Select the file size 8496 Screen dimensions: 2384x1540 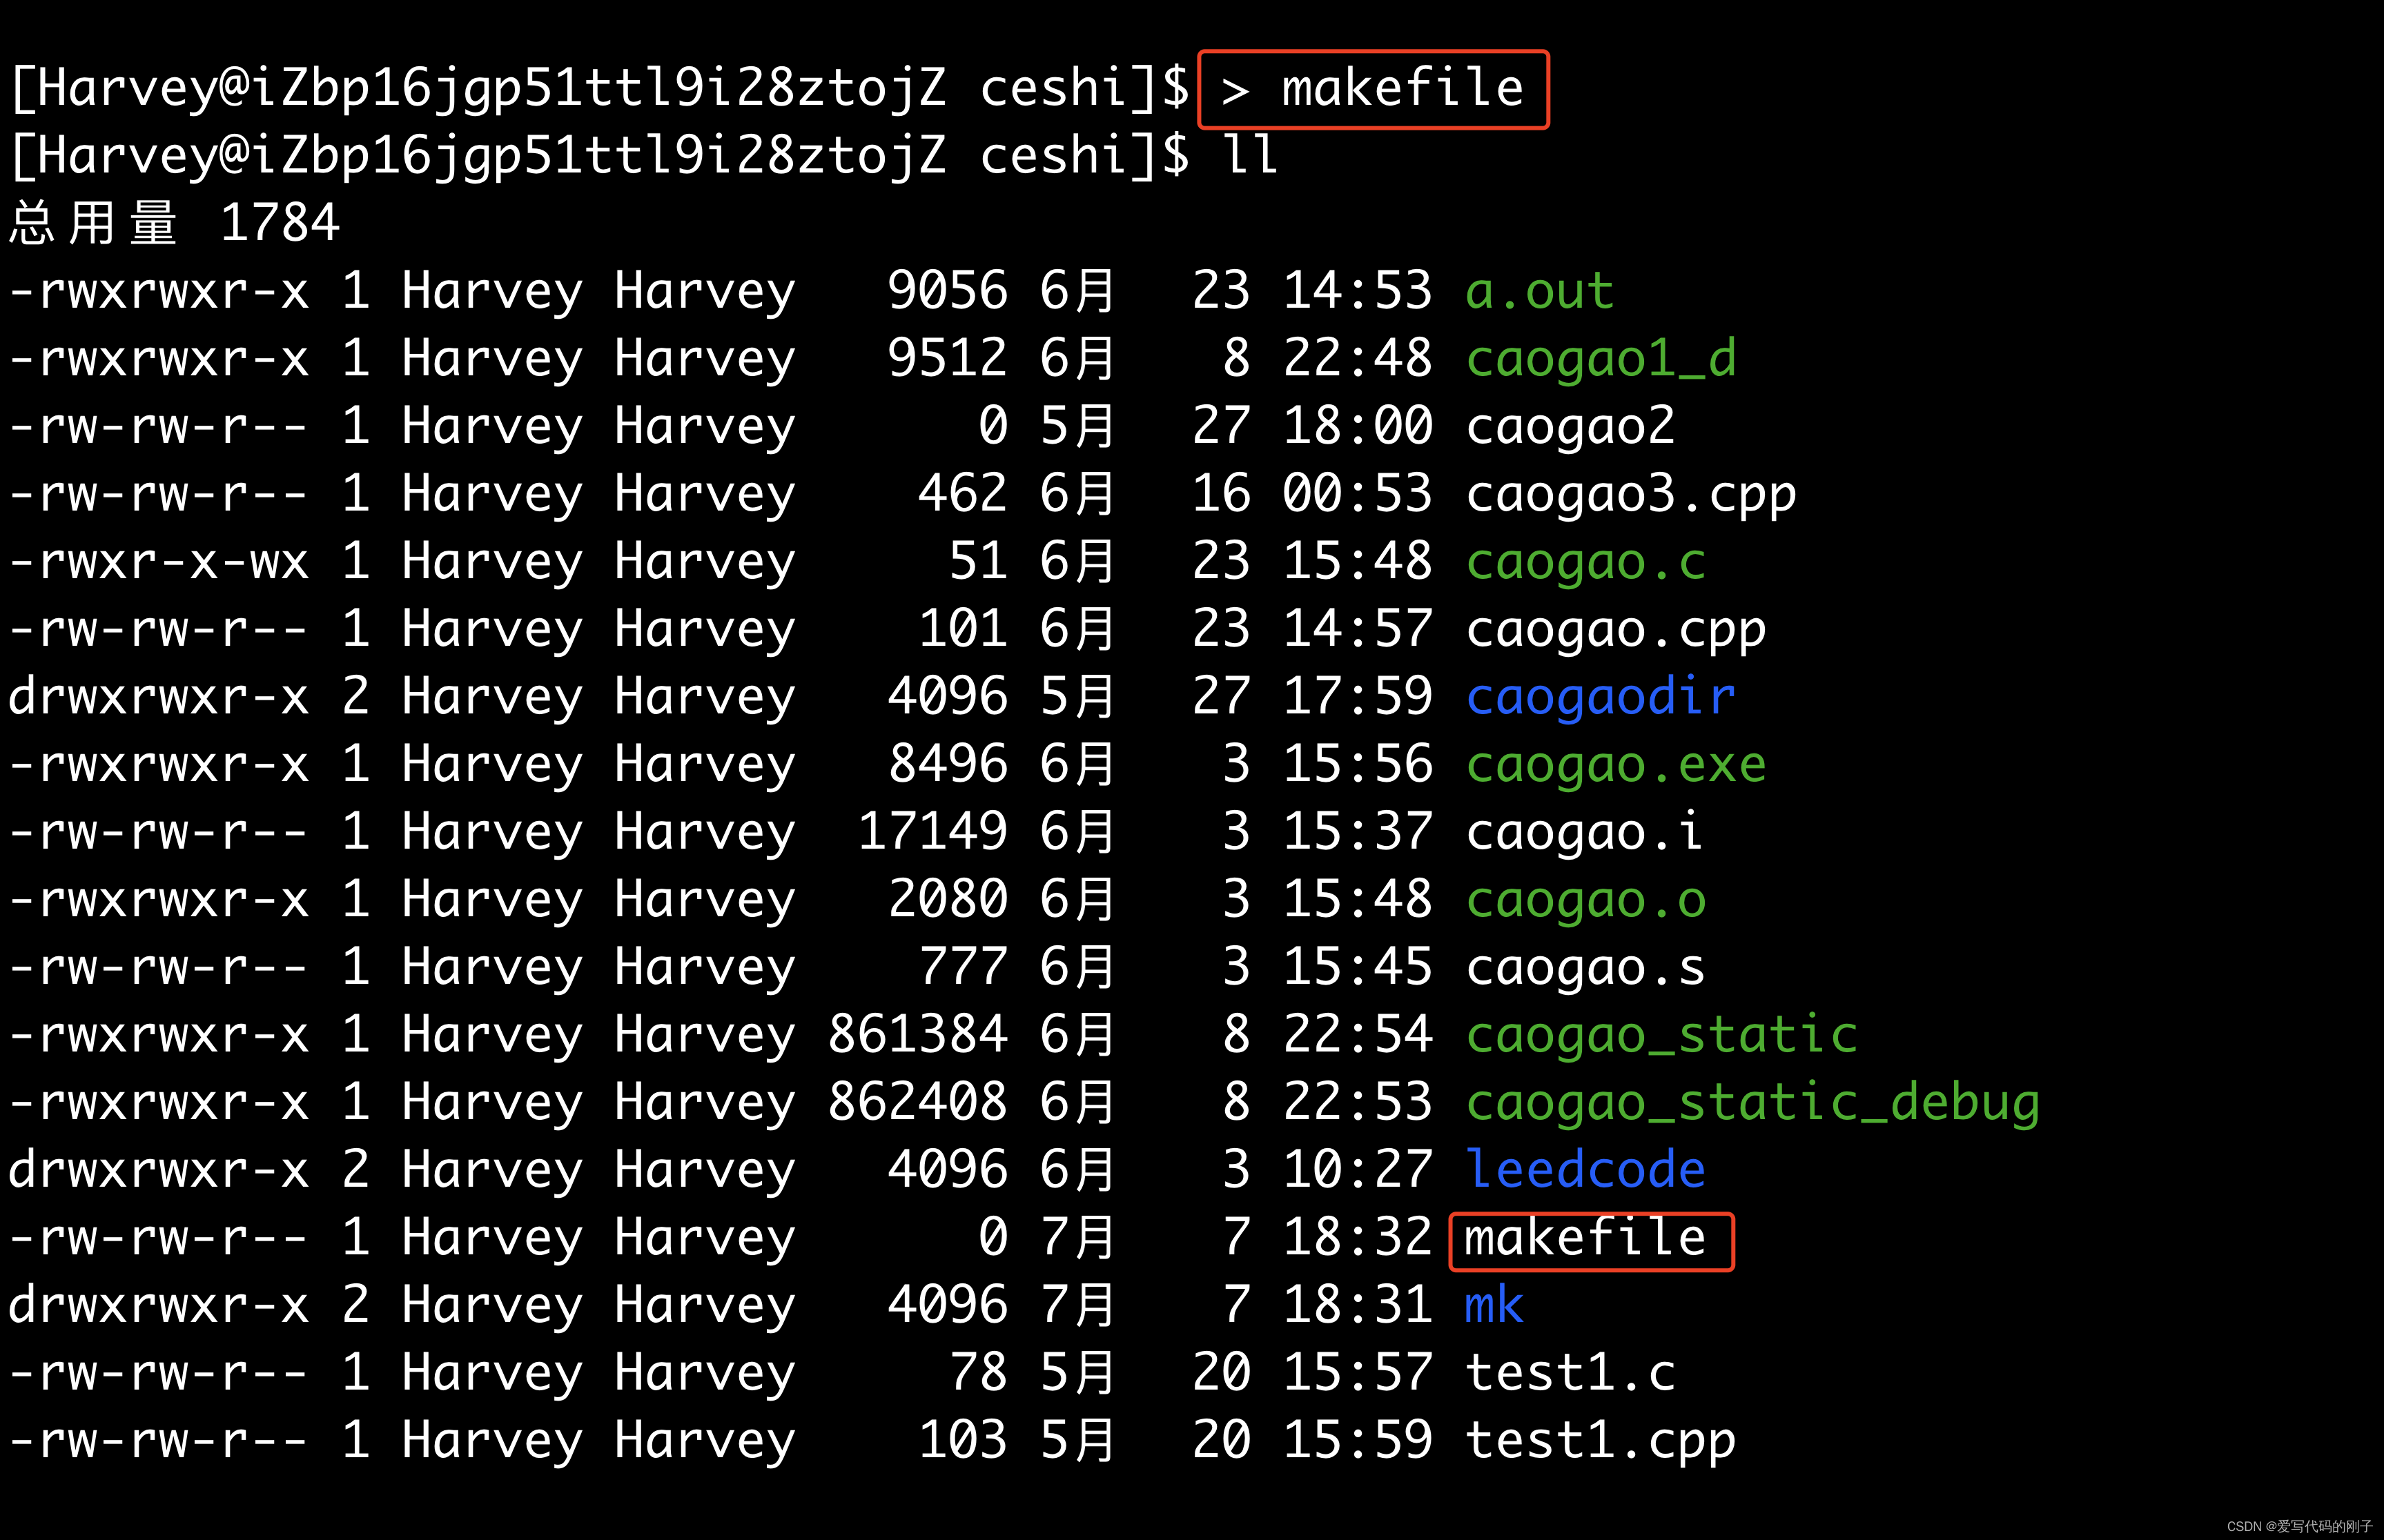point(948,764)
